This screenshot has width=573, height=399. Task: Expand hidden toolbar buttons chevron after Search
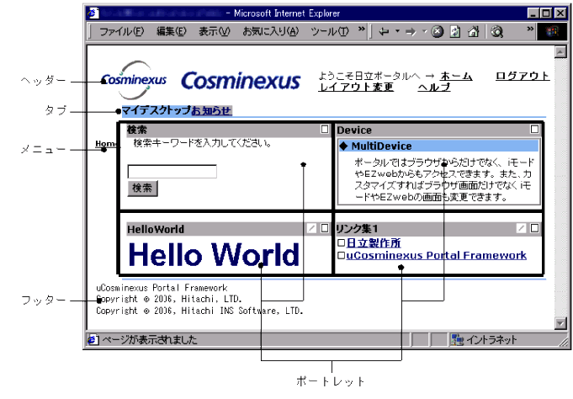pyautogui.click(x=530, y=29)
